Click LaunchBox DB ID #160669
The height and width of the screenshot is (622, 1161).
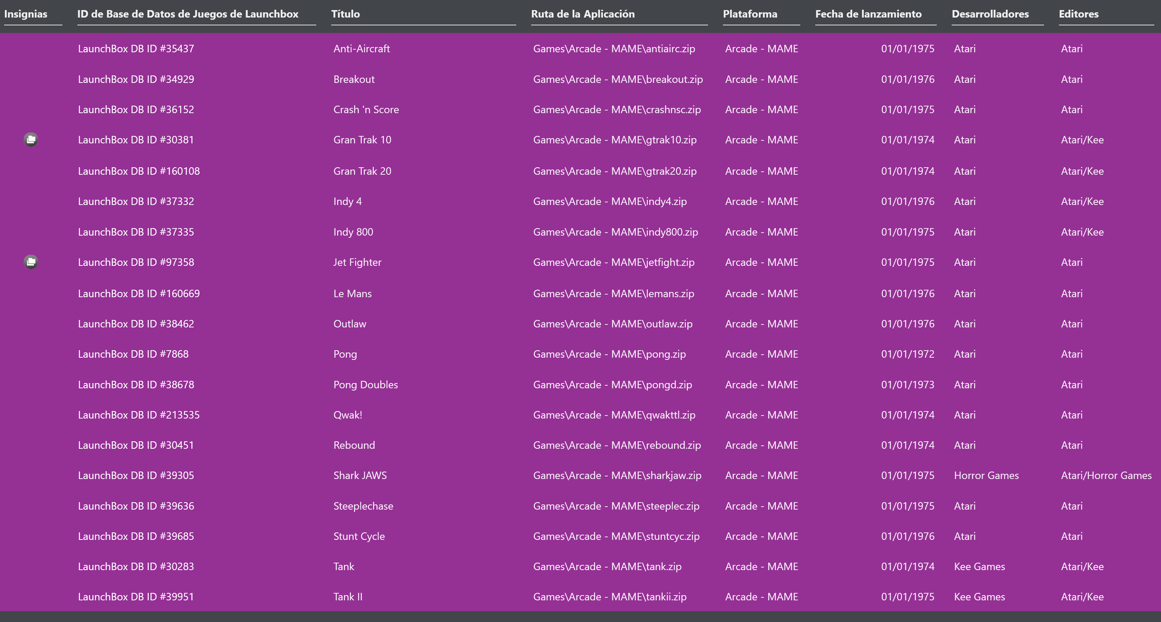(x=139, y=293)
